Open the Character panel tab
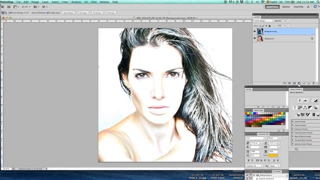Image resolution: width=320 pixels, height=180 pixels. click(263, 134)
